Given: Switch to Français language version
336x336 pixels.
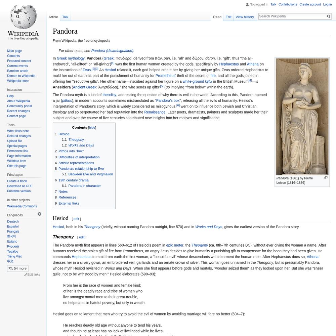Looking at the screenshot, I should [13, 232].
